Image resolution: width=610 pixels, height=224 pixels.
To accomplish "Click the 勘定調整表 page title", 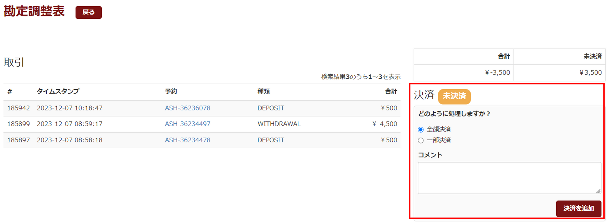I will click(34, 11).
